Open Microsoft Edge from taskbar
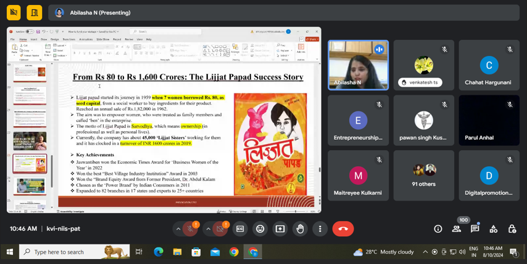This screenshot has width=527, height=264. 159,252
